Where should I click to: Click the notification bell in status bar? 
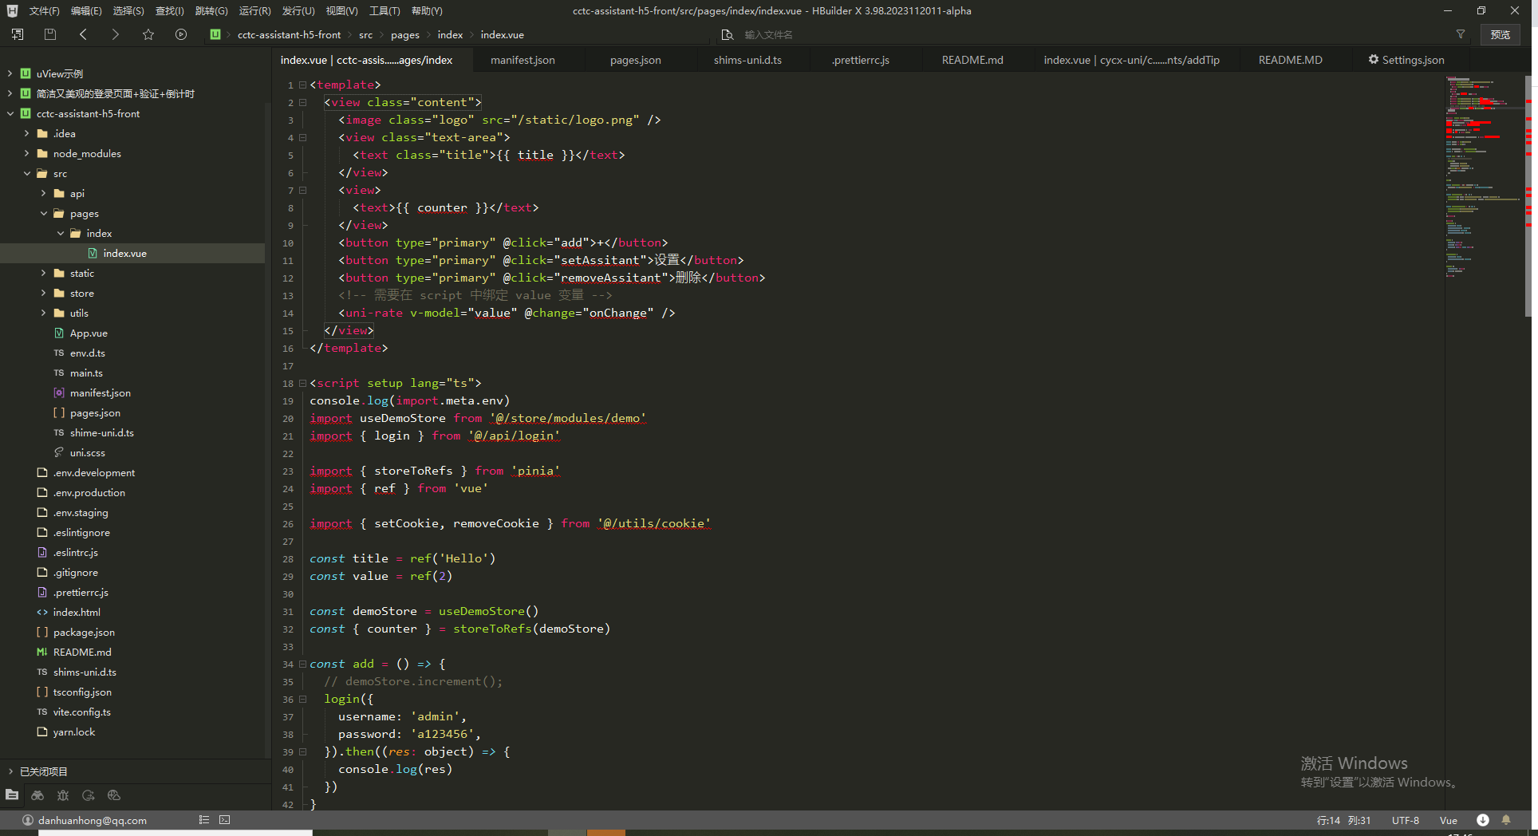pos(1506,820)
